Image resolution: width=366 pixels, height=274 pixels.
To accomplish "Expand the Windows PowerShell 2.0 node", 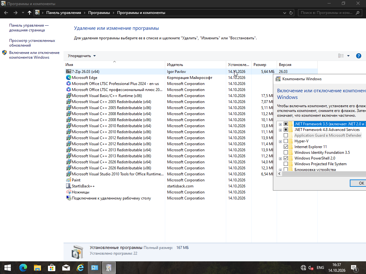I will click(x=280, y=159).
